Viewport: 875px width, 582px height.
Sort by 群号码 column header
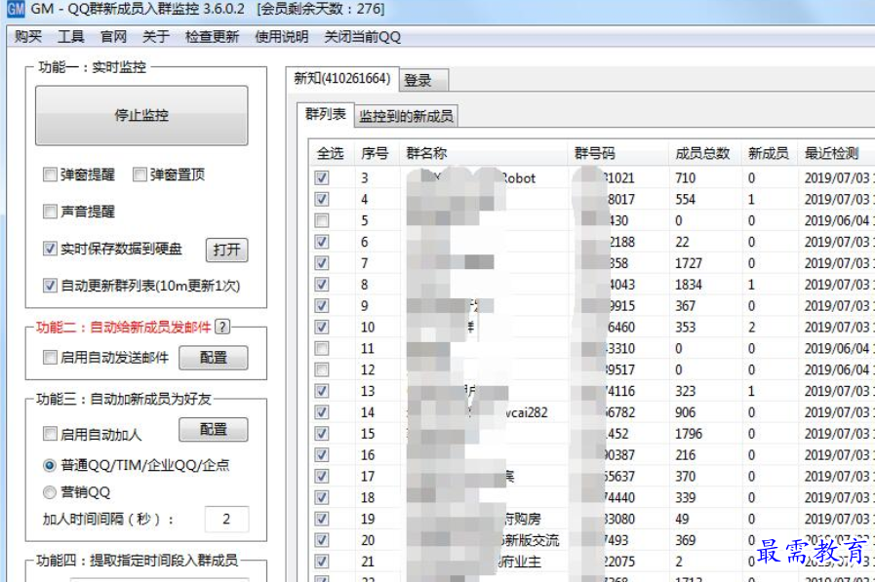click(617, 153)
